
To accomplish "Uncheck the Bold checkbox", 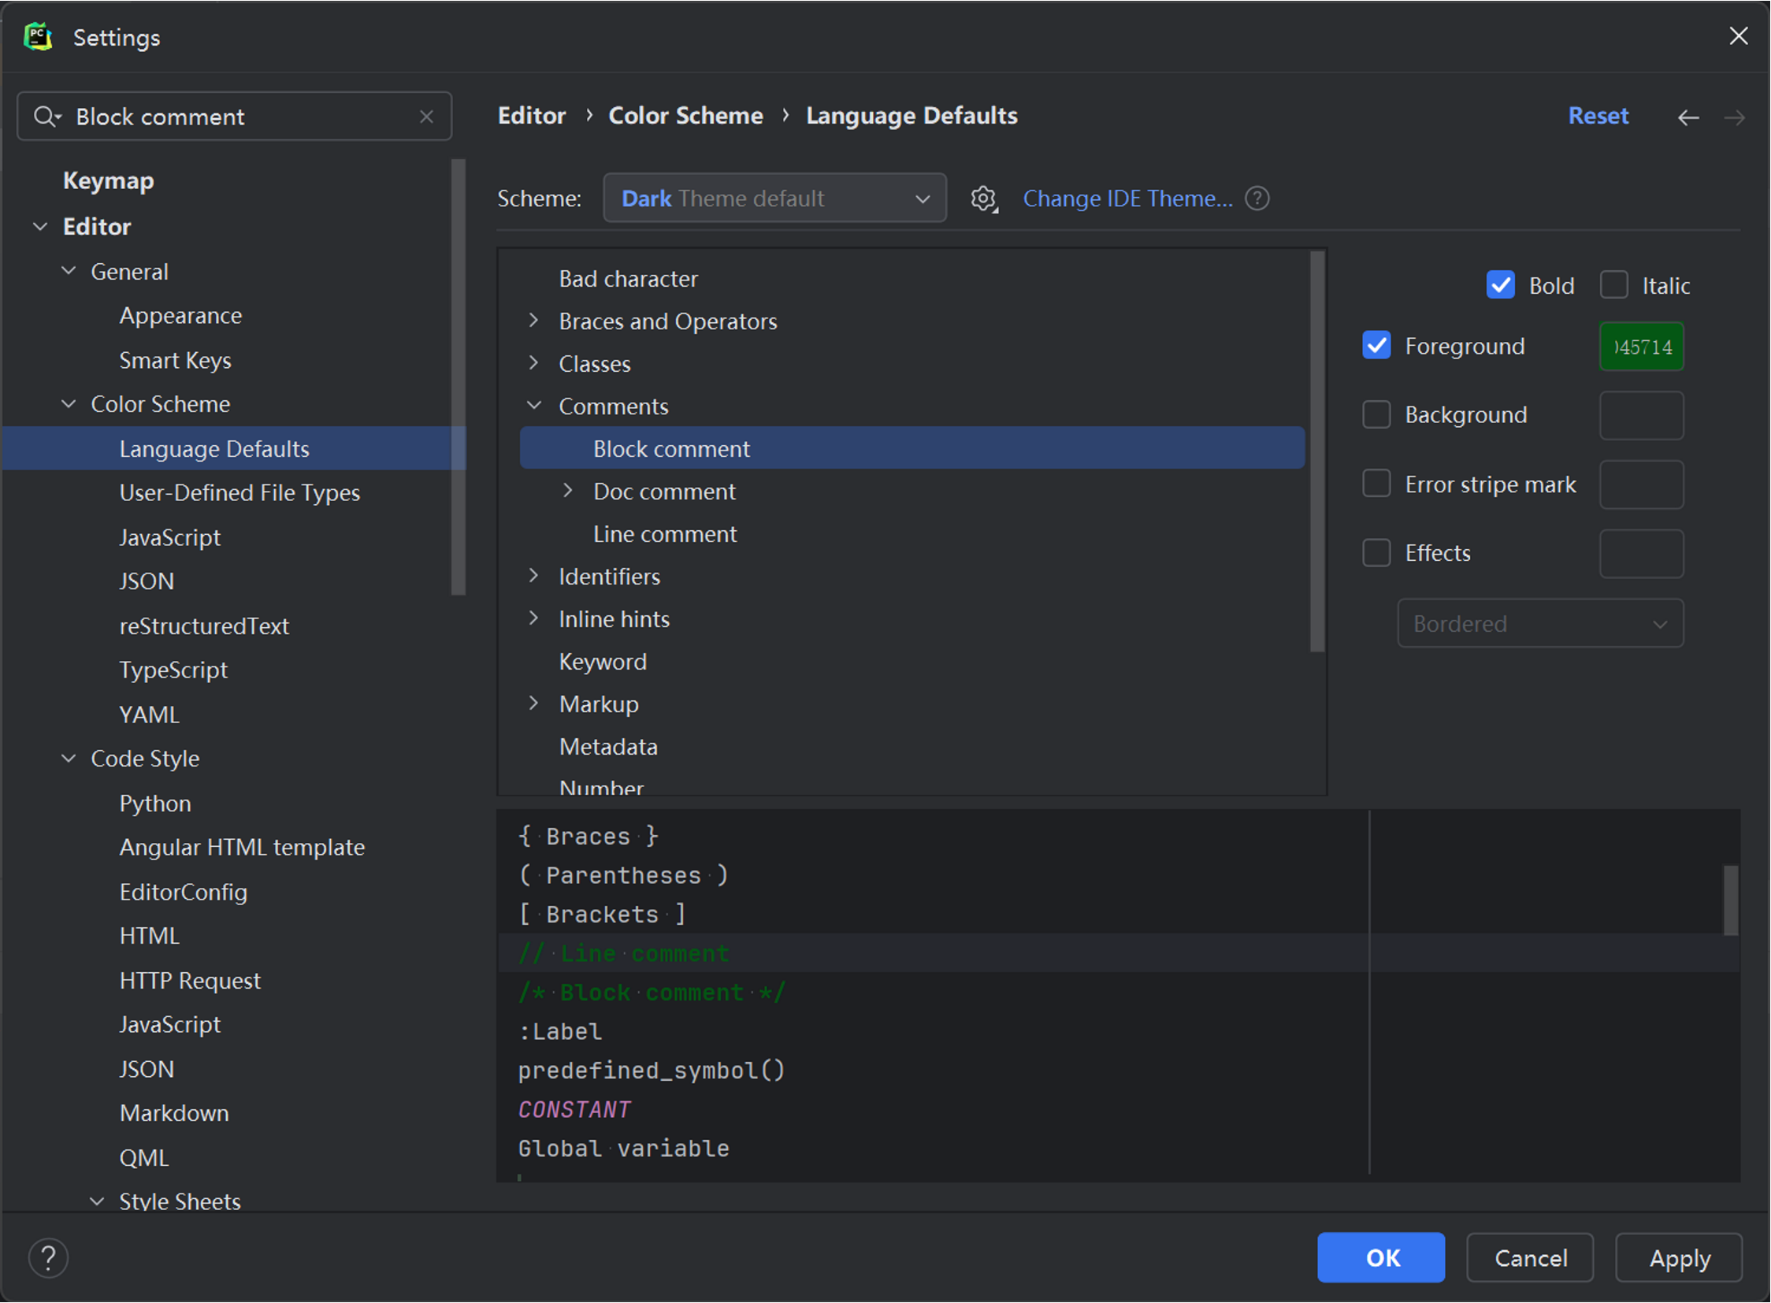I will coord(1501,284).
